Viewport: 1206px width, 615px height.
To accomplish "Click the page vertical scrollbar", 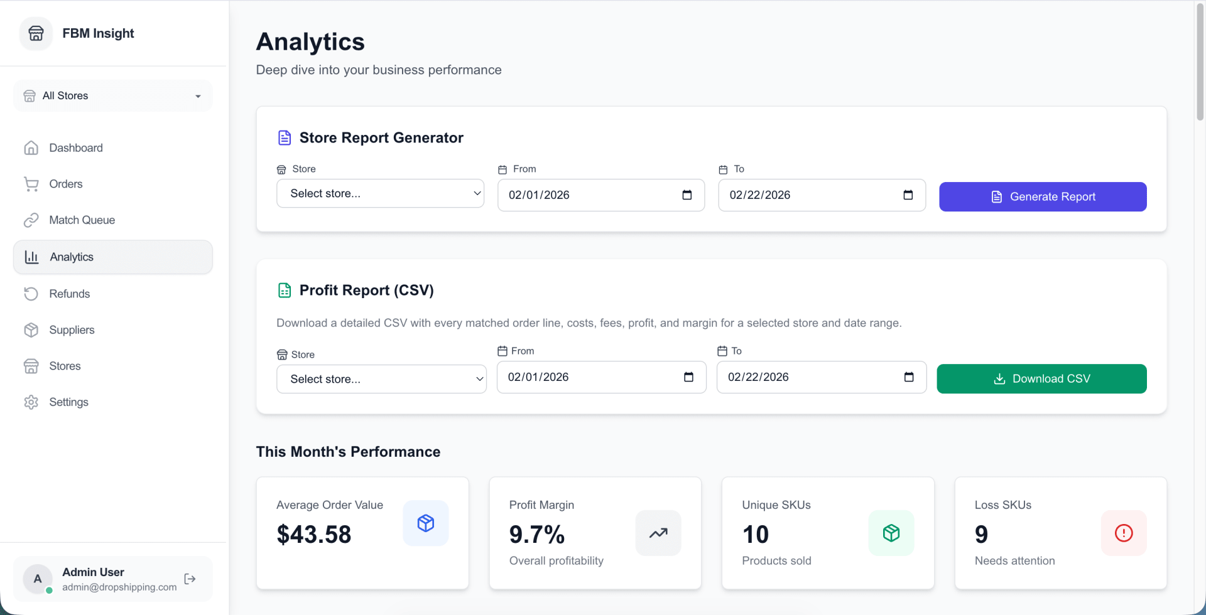I will coord(1200,61).
